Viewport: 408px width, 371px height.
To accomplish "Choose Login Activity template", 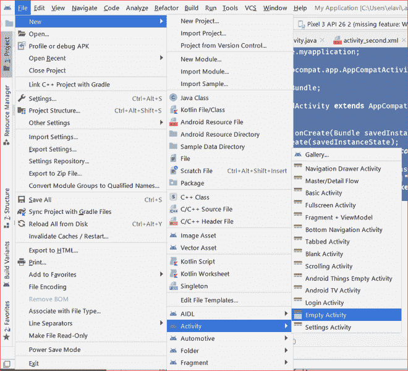I will pos(325,303).
